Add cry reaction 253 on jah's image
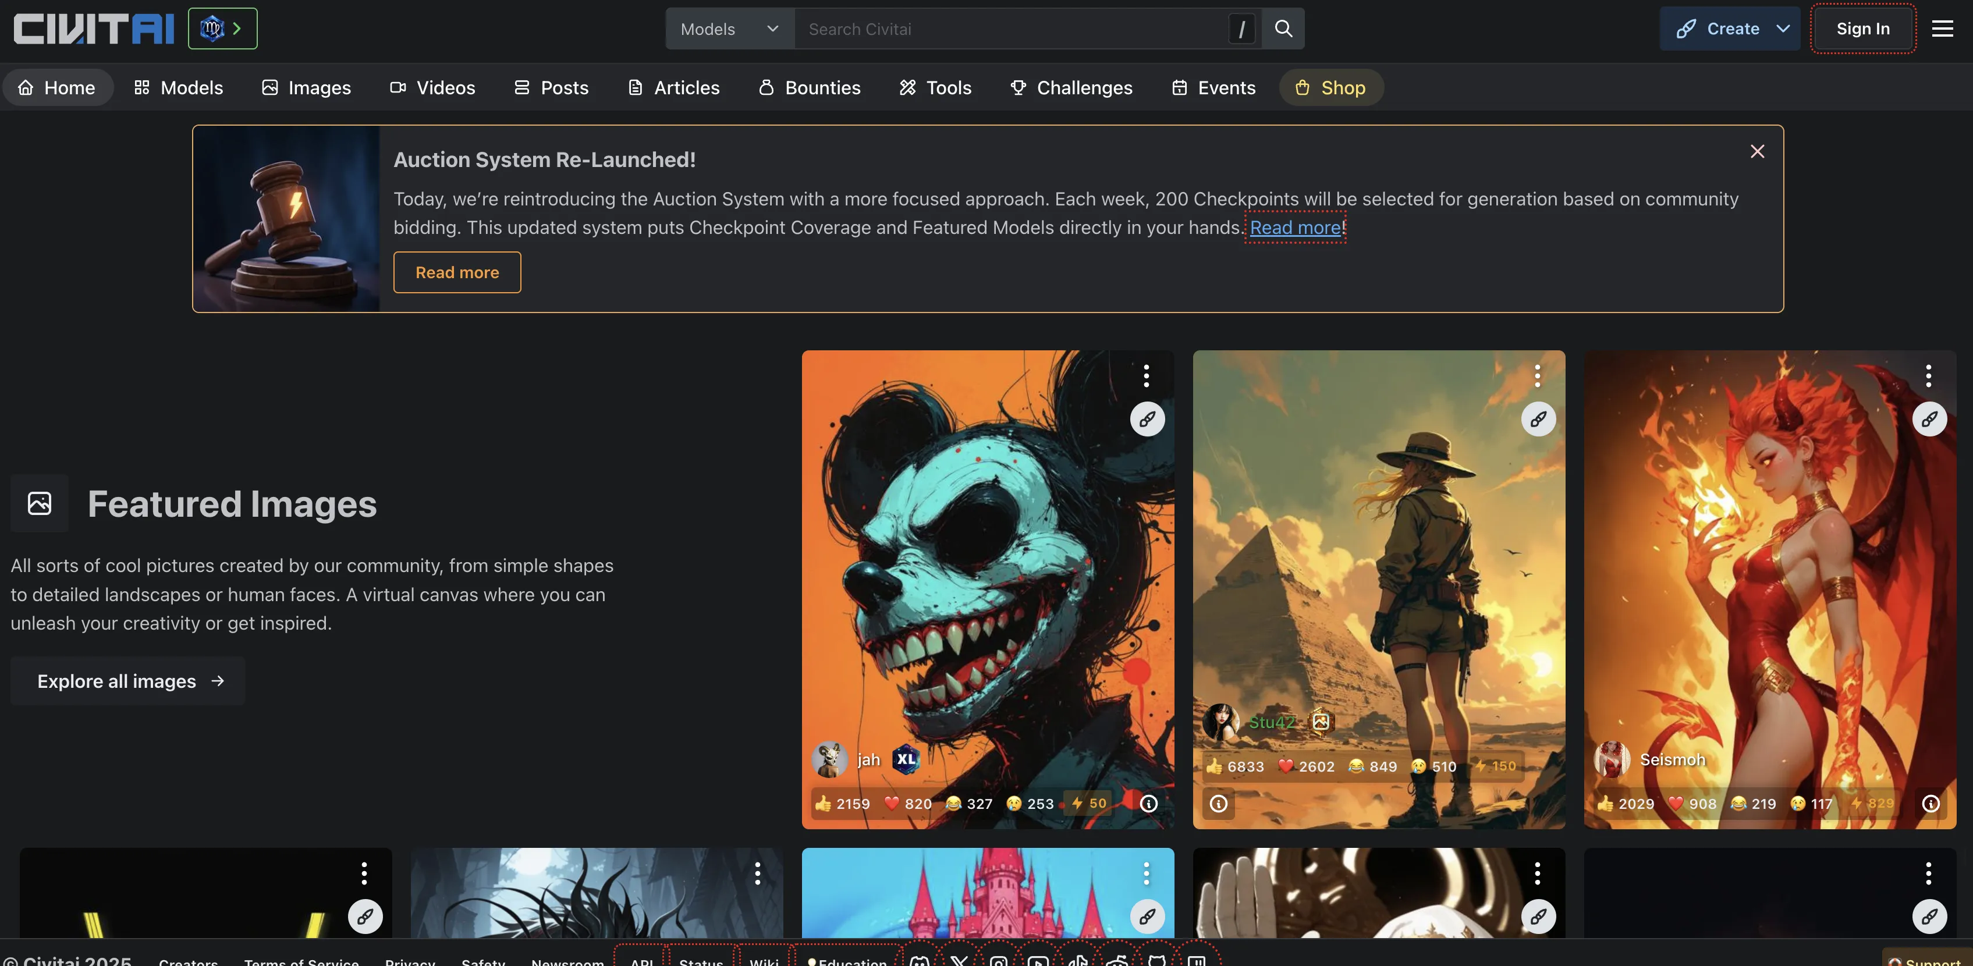Image resolution: width=1973 pixels, height=966 pixels. click(1030, 803)
